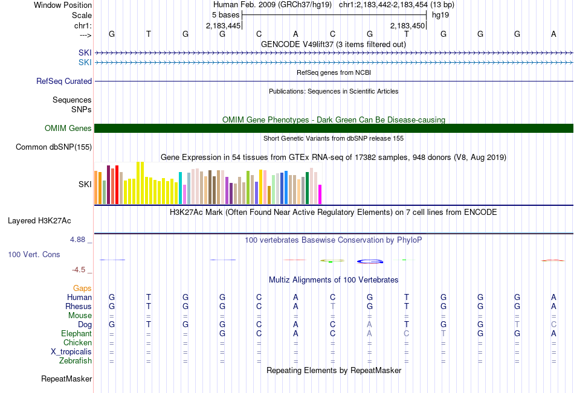Click the magenta bar ending the GTEx chart
574x393 pixels.
[x=320, y=194]
